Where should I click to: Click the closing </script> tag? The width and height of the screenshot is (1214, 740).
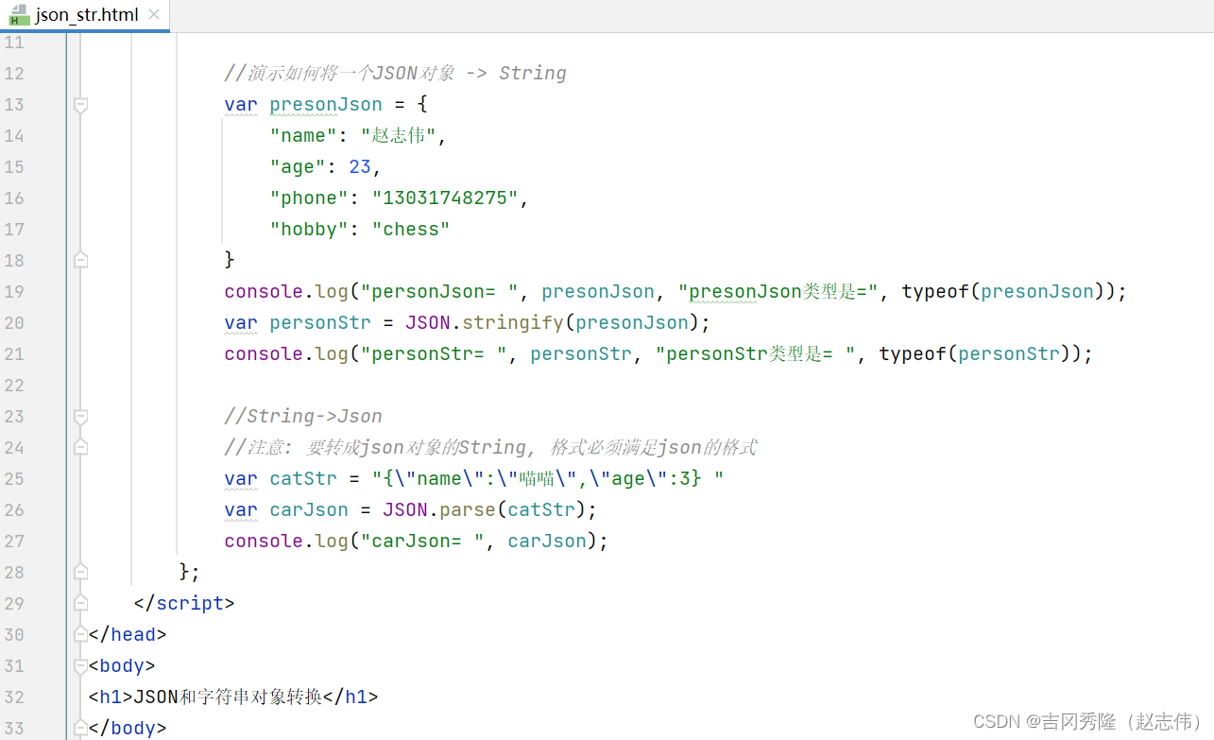[x=184, y=603]
